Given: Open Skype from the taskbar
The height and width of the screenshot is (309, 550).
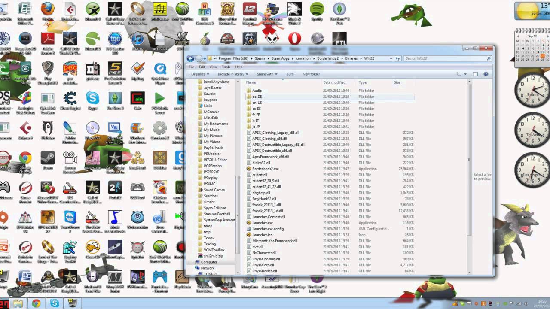Looking at the screenshot, I should coord(54,303).
